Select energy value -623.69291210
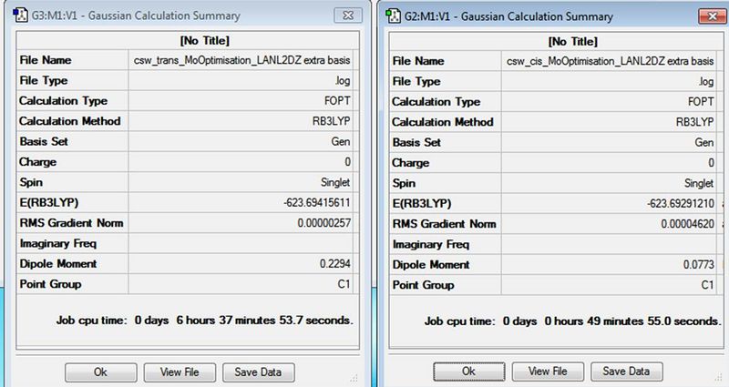The height and width of the screenshot is (387, 729). coord(681,203)
